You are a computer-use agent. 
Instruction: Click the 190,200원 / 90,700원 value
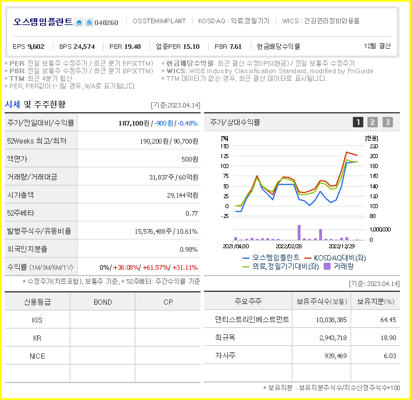click(x=169, y=141)
